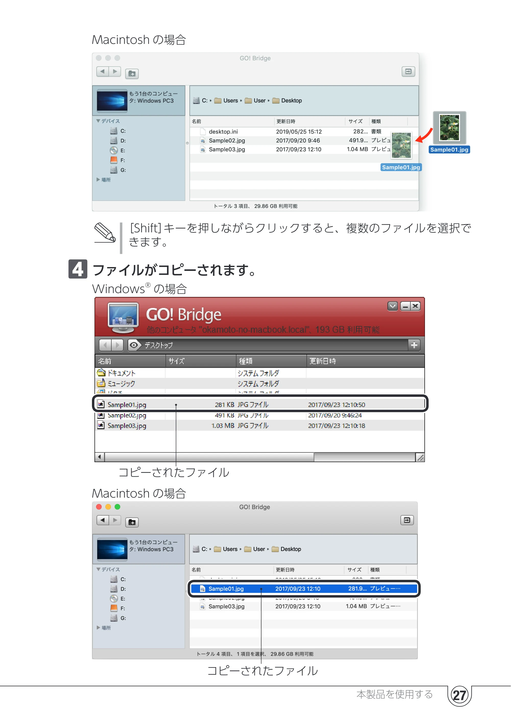Image resolution: width=511 pixels, height=720 pixels.
Task: Toggle the eye icon in Windows GO! Bridge toolbar
Action: tap(134, 345)
